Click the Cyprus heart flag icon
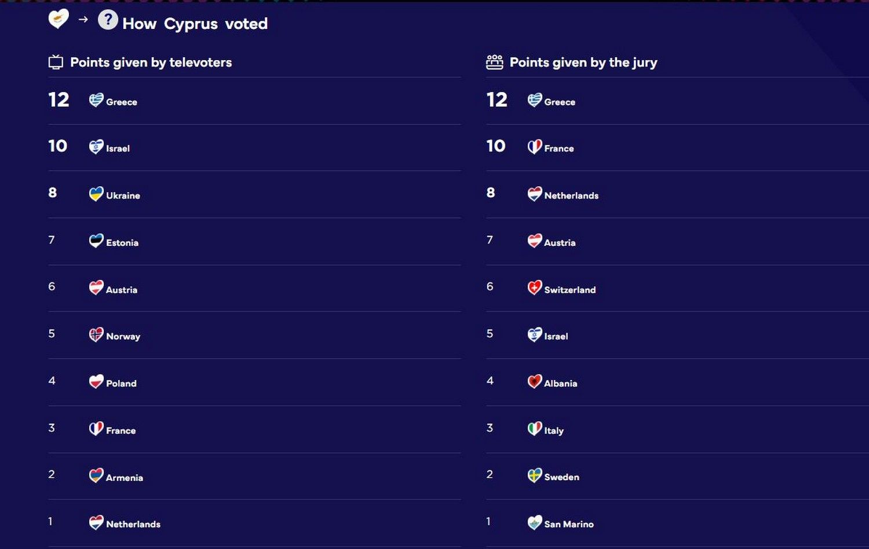Image resolution: width=869 pixels, height=549 pixels. pyautogui.click(x=59, y=19)
